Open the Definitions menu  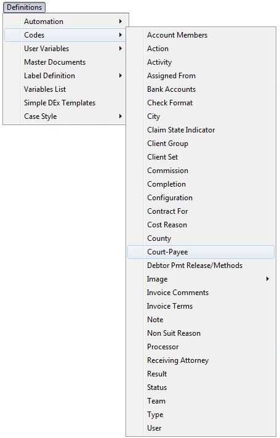pos(24,7)
